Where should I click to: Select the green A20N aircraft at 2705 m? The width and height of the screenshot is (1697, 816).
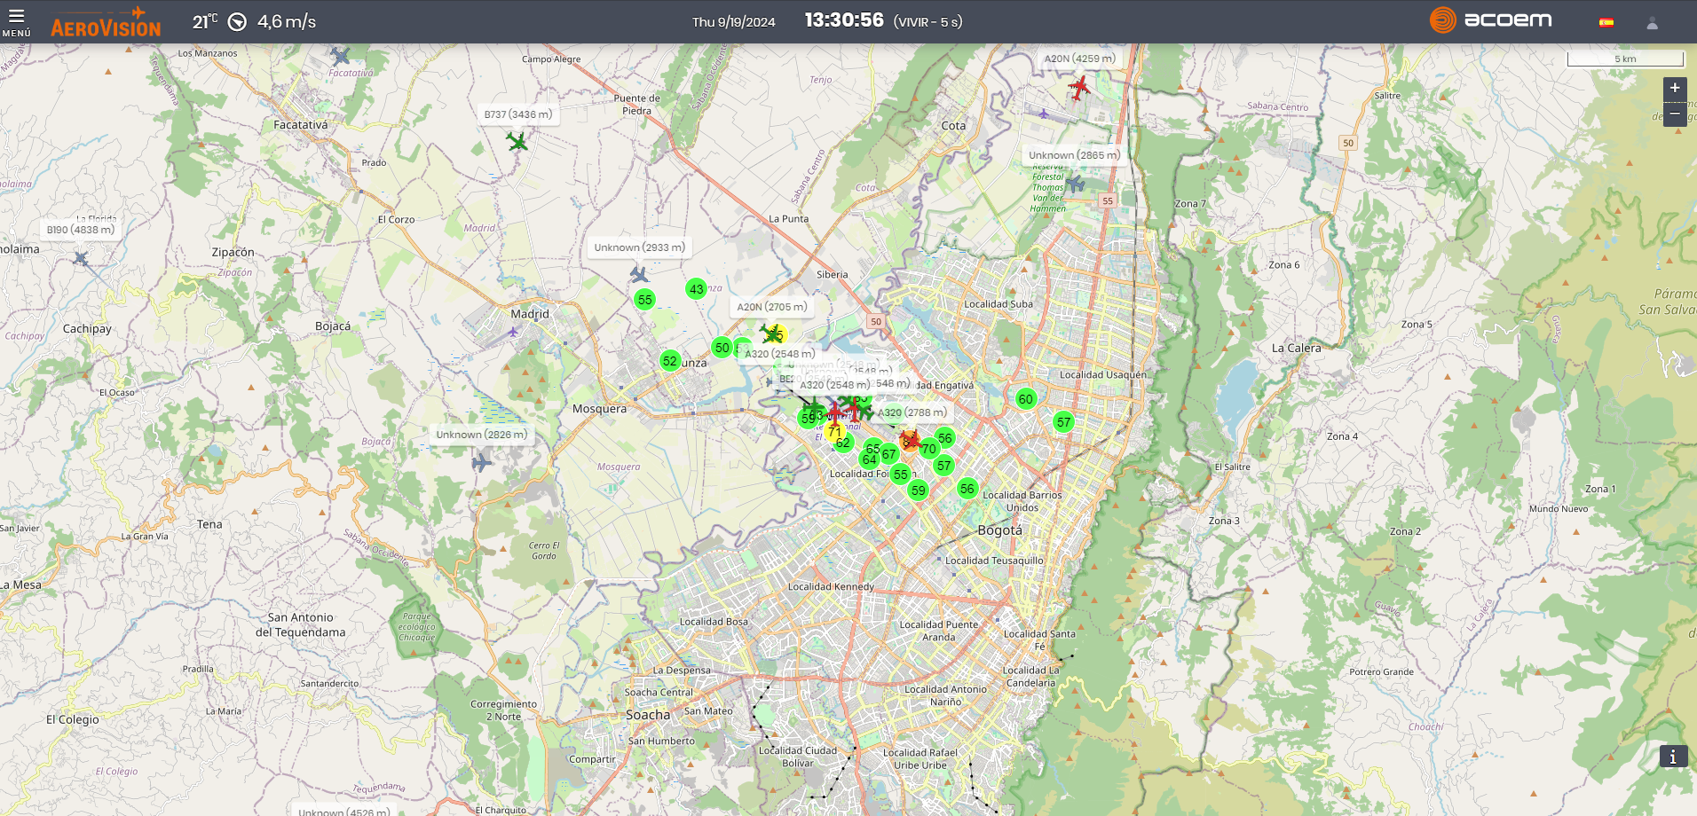(x=770, y=333)
